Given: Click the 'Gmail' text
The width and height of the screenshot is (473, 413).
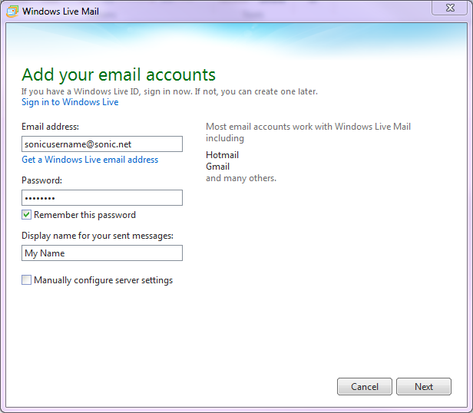Looking at the screenshot, I should pos(218,167).
